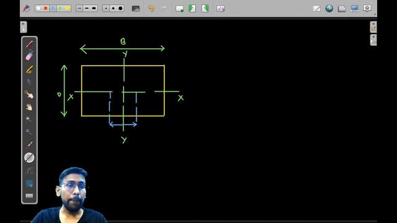The height and width of the screenshot is (223, 397).
Task: Go to the next page
Action: [205, 9]
